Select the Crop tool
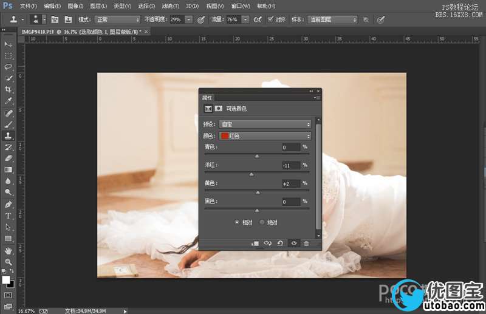This screenshot has height=314, width=486. (9, 89)
